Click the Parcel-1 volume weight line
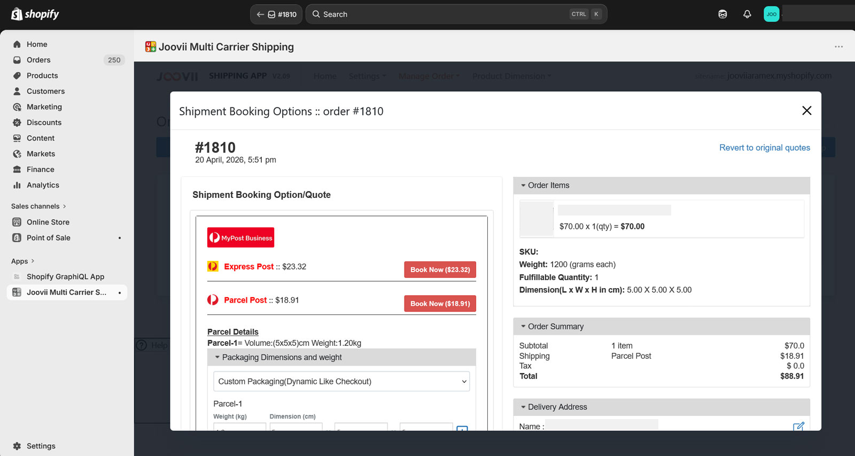Image resolution: width=855 pixels, height=456 pixels. (x=284, y=343)
